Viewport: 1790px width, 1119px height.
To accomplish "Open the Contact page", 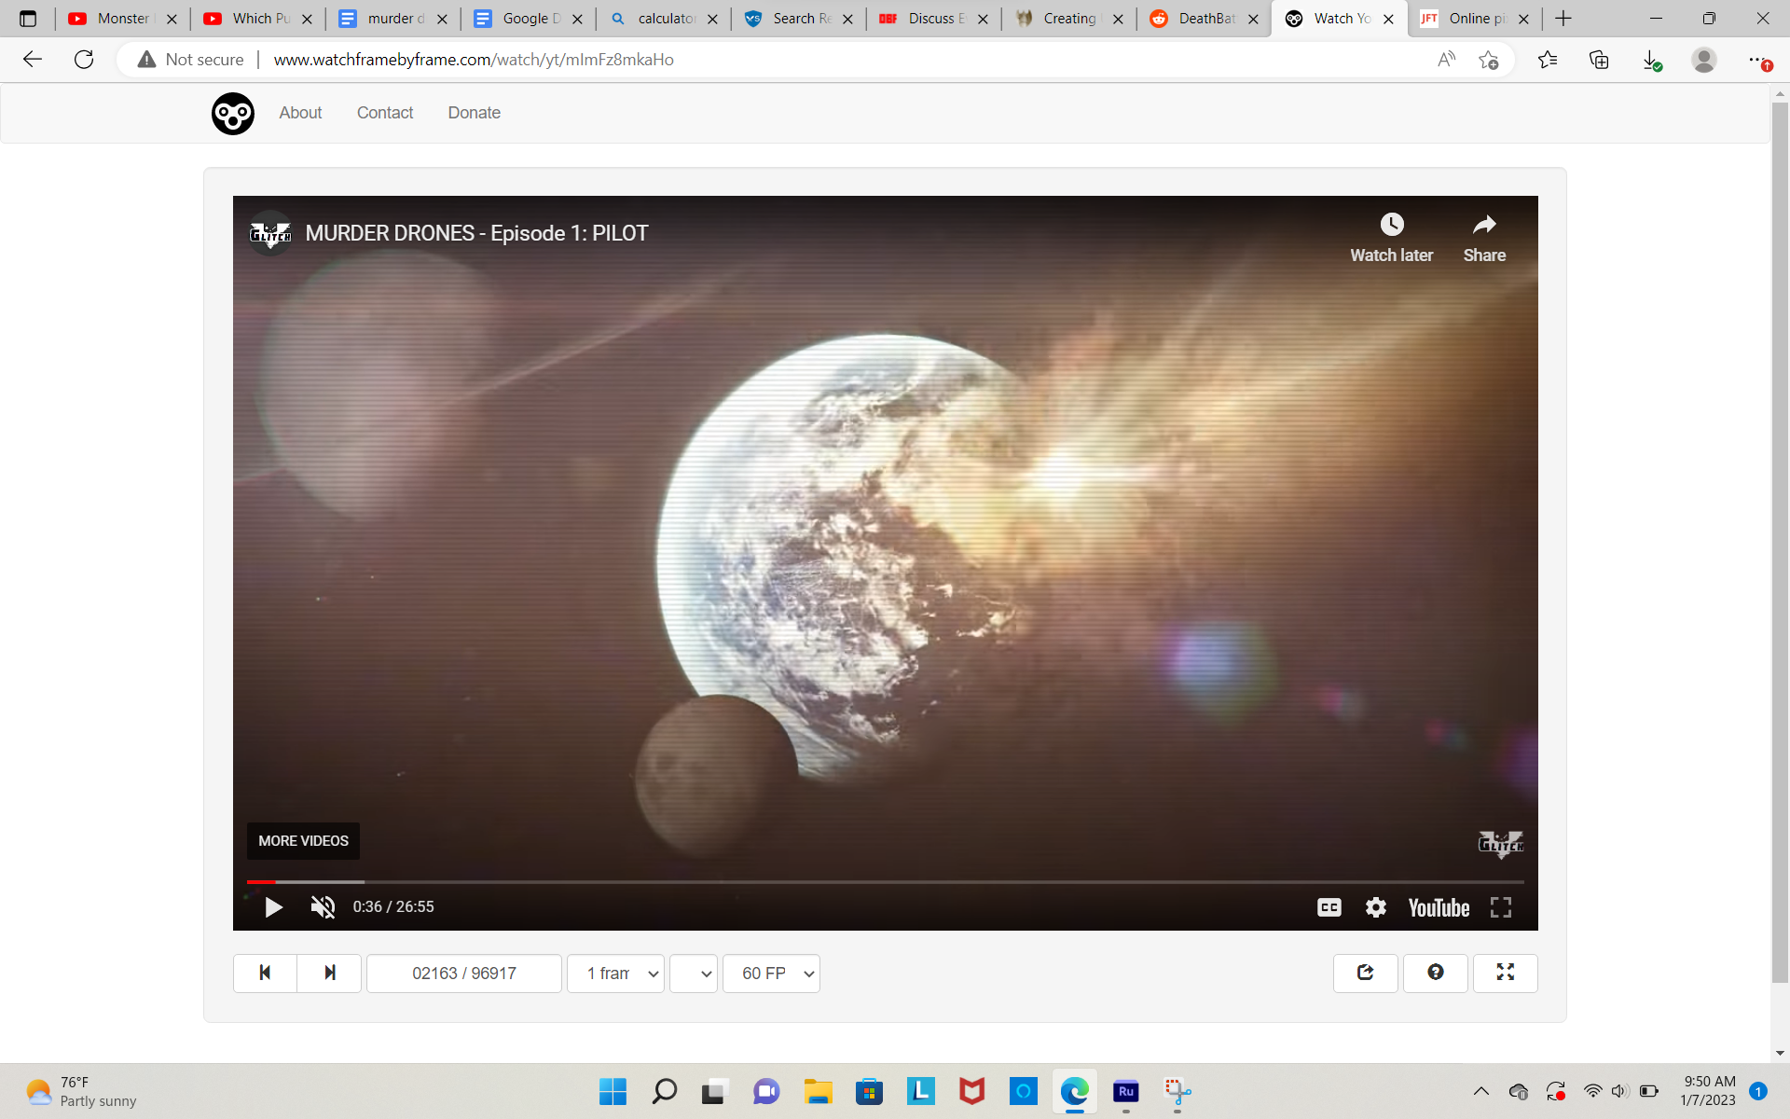I will [385, 113].
